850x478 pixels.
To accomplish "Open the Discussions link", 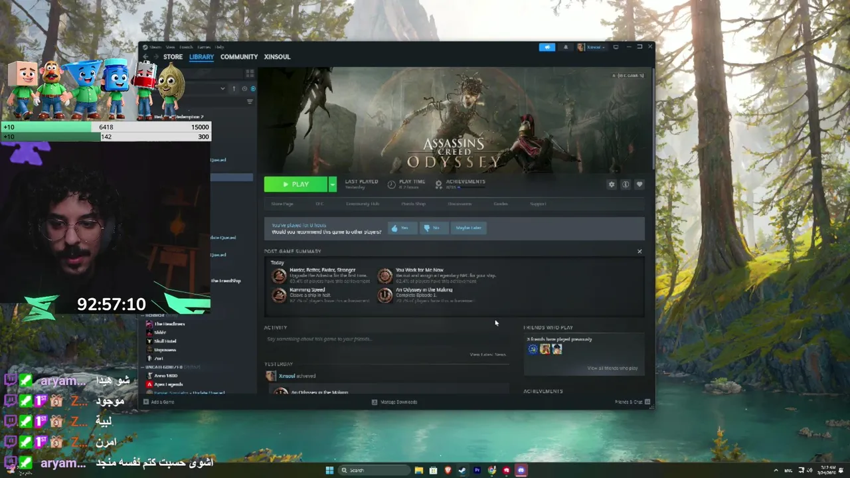I will (460, 204).
